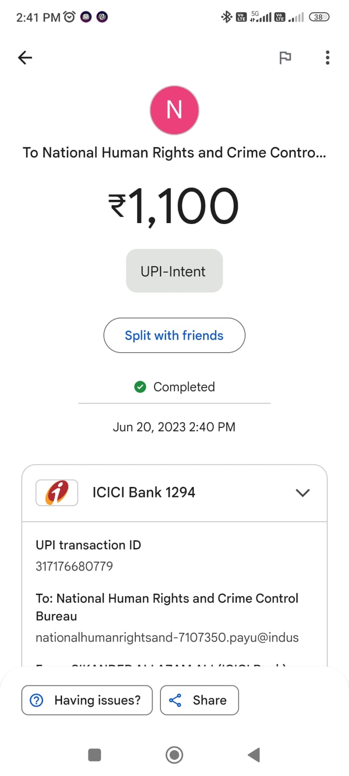Tap the share network icon
Screen dimensions: 349x776
175,700
